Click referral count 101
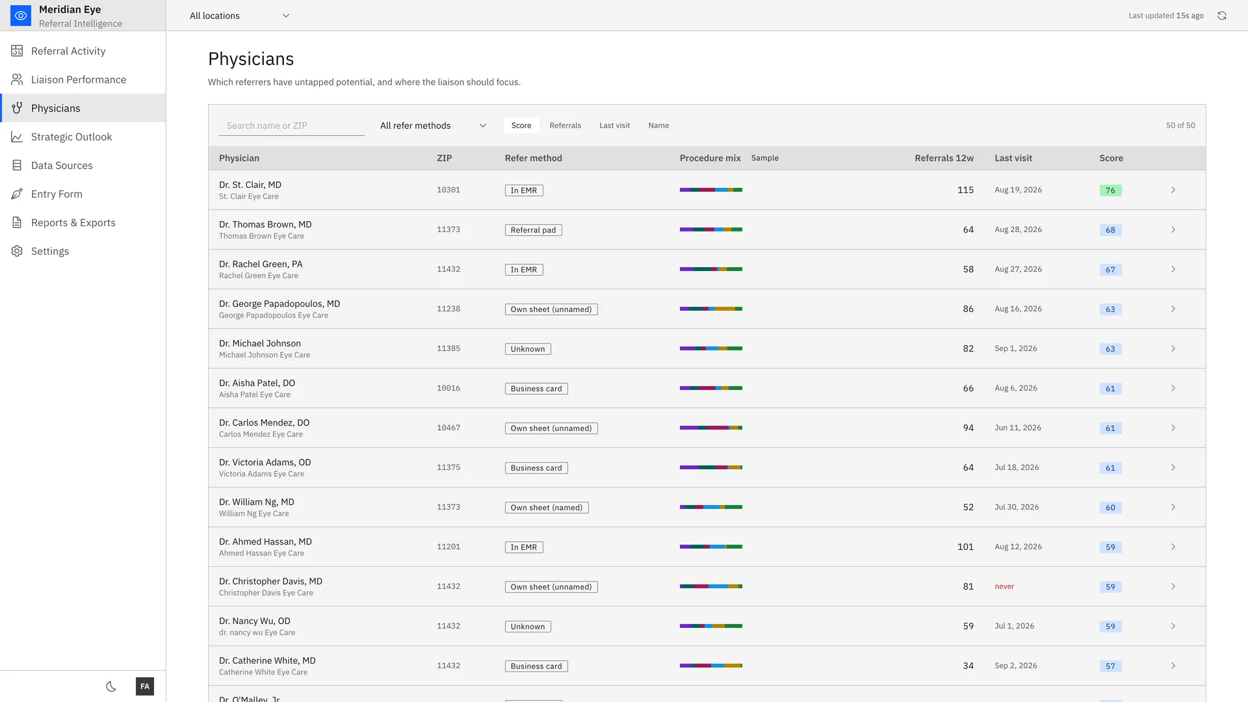This screenshot has height=702, width=1248. [x=965, y=547]
